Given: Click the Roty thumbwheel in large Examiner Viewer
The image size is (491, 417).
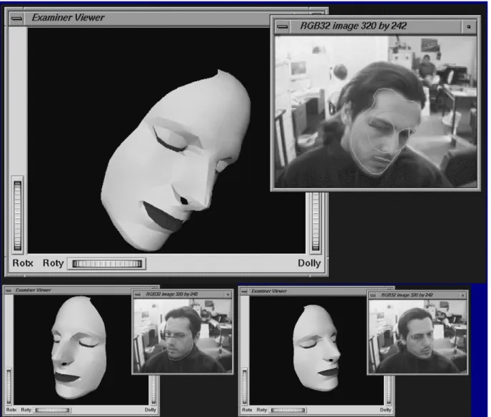Looking at the screenshot, I should pos(107,264).
